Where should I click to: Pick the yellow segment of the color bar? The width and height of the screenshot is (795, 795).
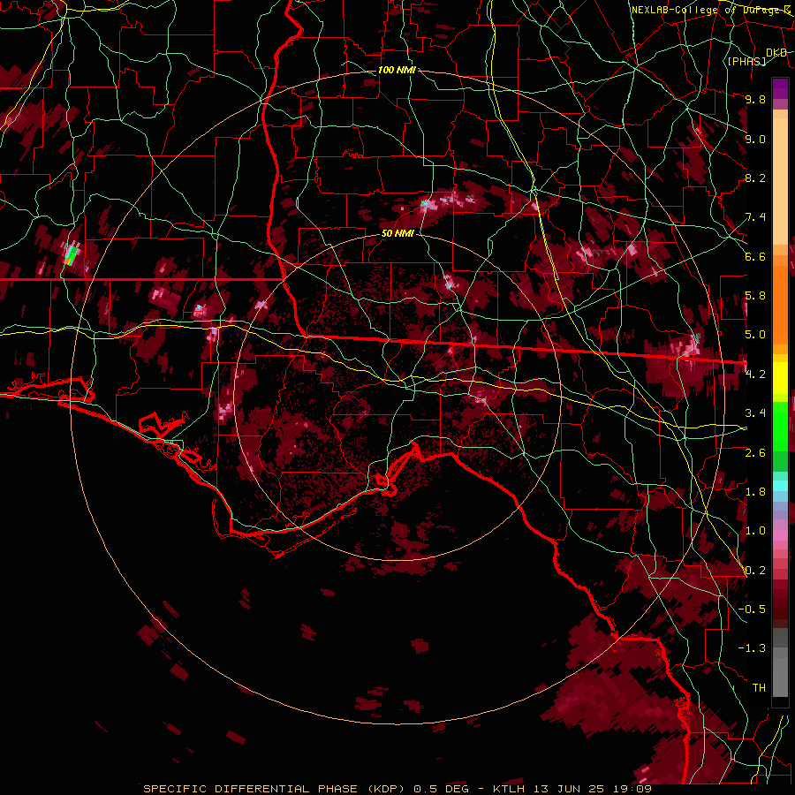click(780, 378)
